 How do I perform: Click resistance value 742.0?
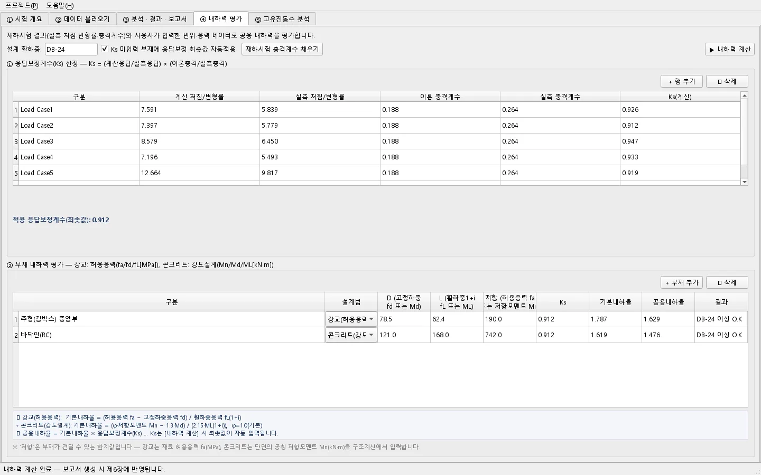509,335
